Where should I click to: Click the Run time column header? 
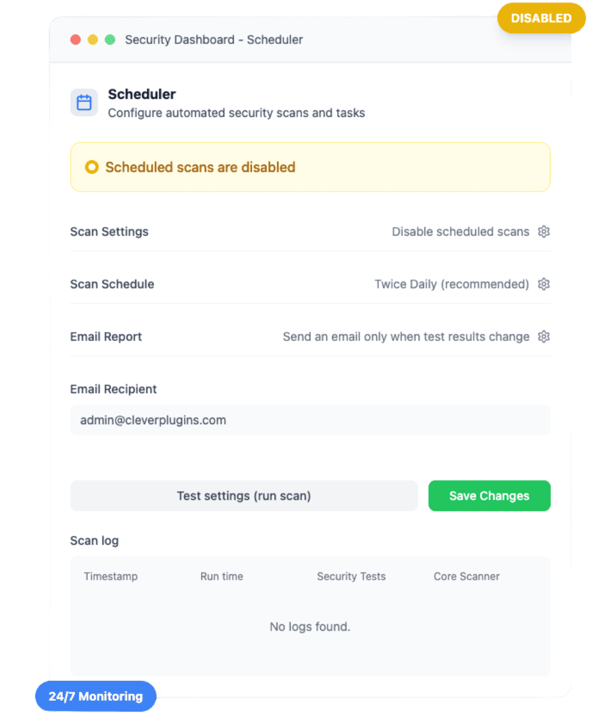tap(222, 577)
